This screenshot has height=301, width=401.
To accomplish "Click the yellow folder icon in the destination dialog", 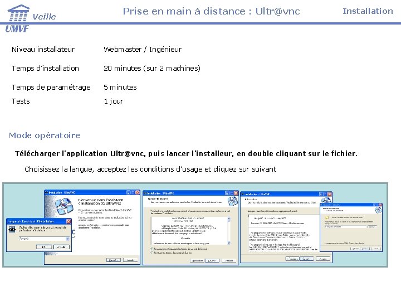I will click(x=327, y=217).
